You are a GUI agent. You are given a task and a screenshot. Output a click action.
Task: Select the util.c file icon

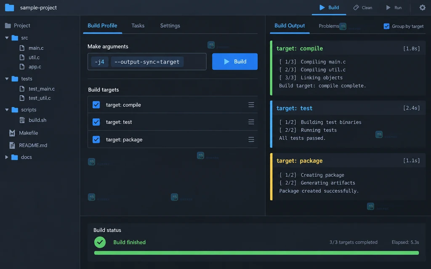22,57
